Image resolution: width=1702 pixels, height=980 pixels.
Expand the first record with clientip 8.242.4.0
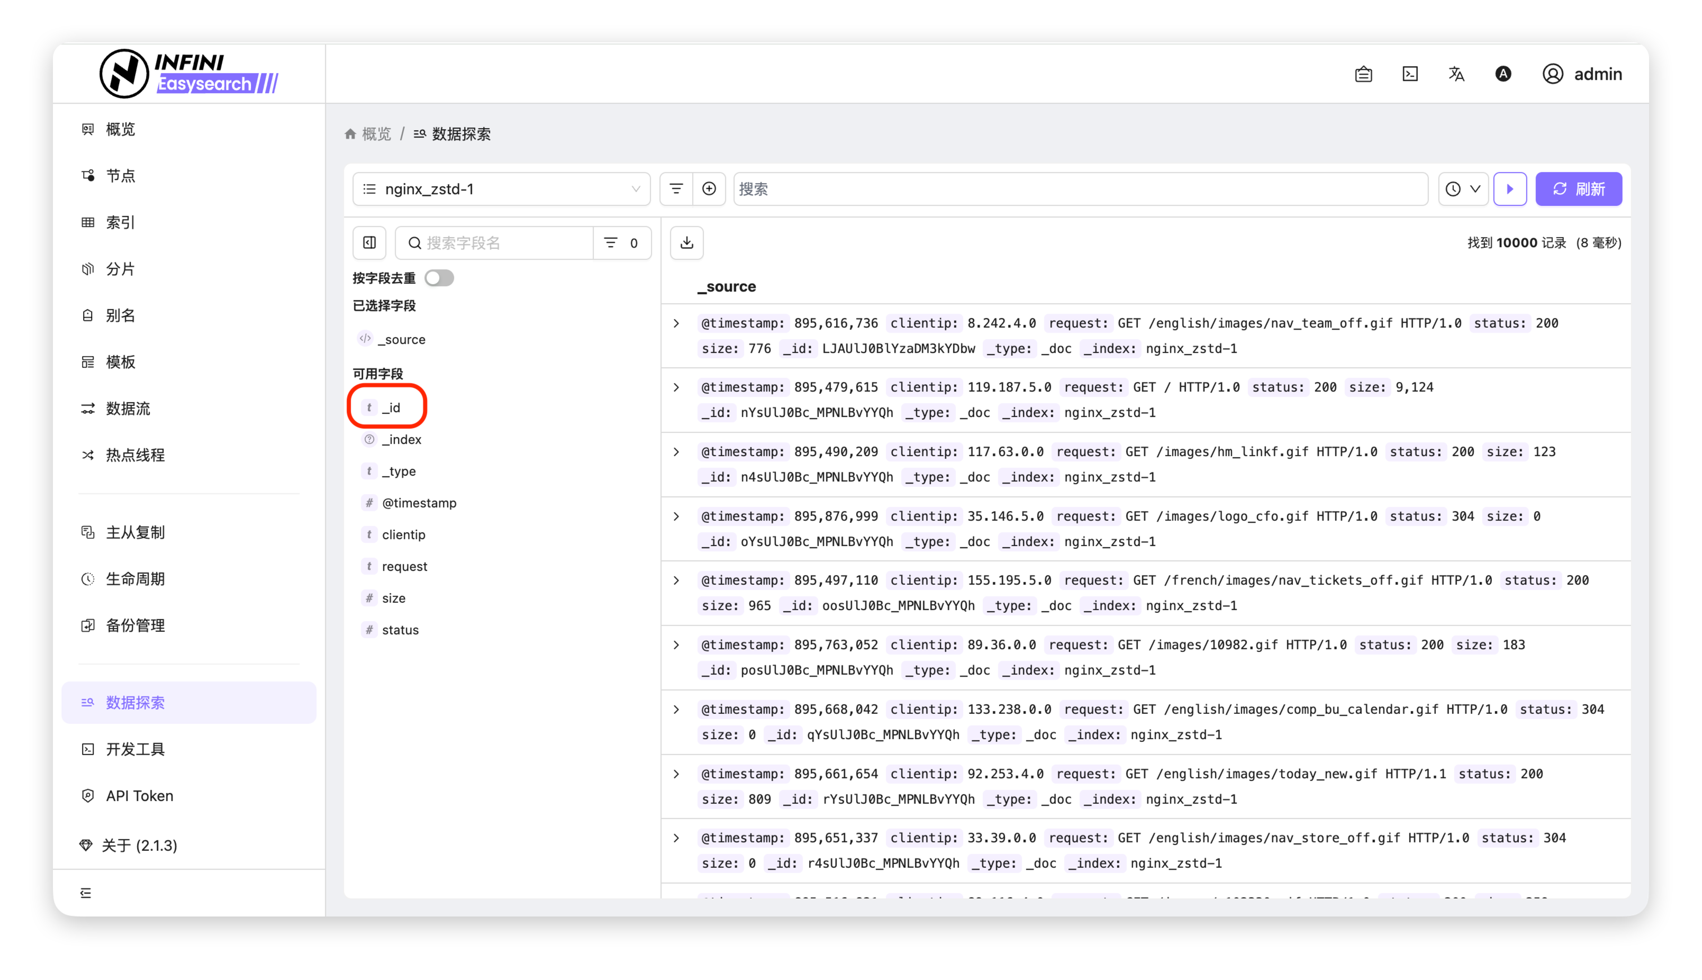[676, 324]
